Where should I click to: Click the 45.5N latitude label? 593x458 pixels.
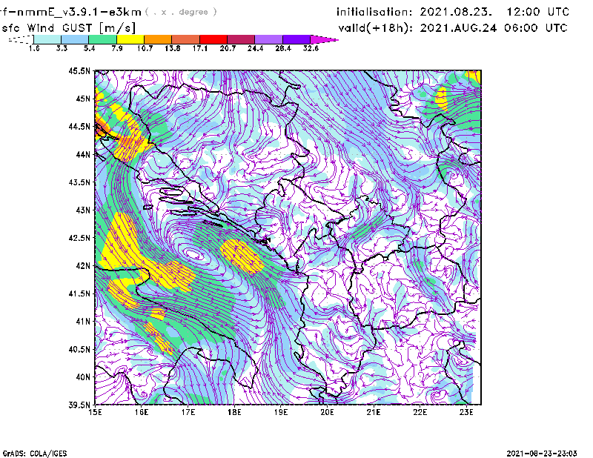pyautogui.click(x=79, y=70)
